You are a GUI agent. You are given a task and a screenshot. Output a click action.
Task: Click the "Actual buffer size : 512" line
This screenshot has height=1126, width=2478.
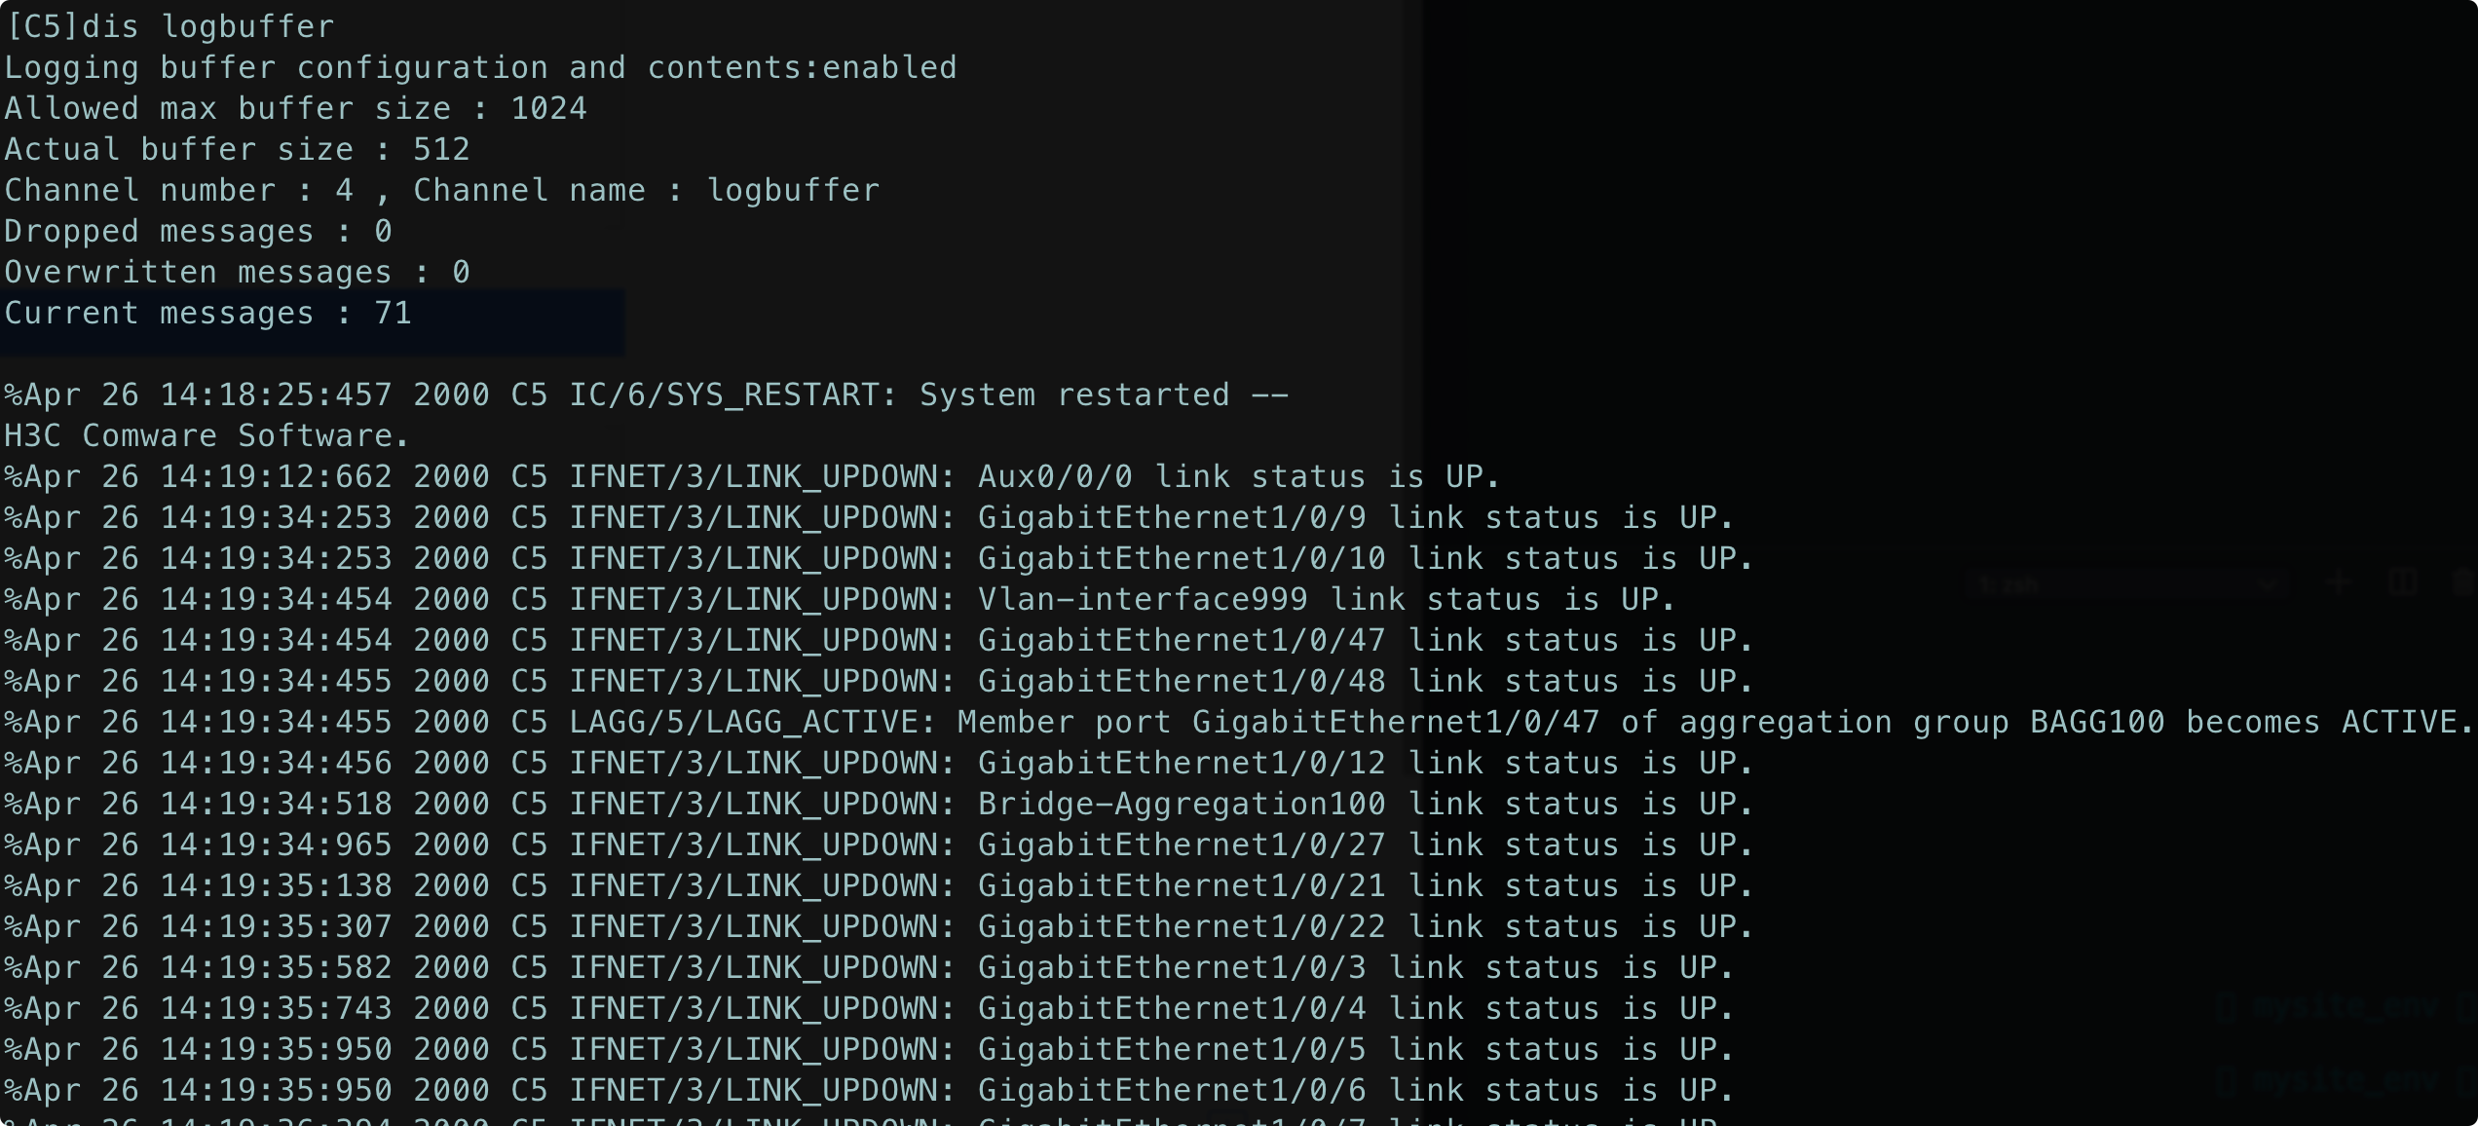(237, 149)
